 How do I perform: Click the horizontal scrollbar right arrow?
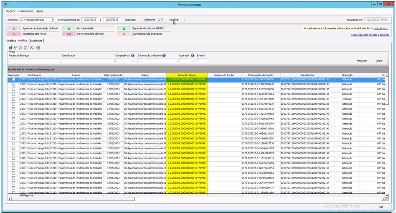pos(383,199)
